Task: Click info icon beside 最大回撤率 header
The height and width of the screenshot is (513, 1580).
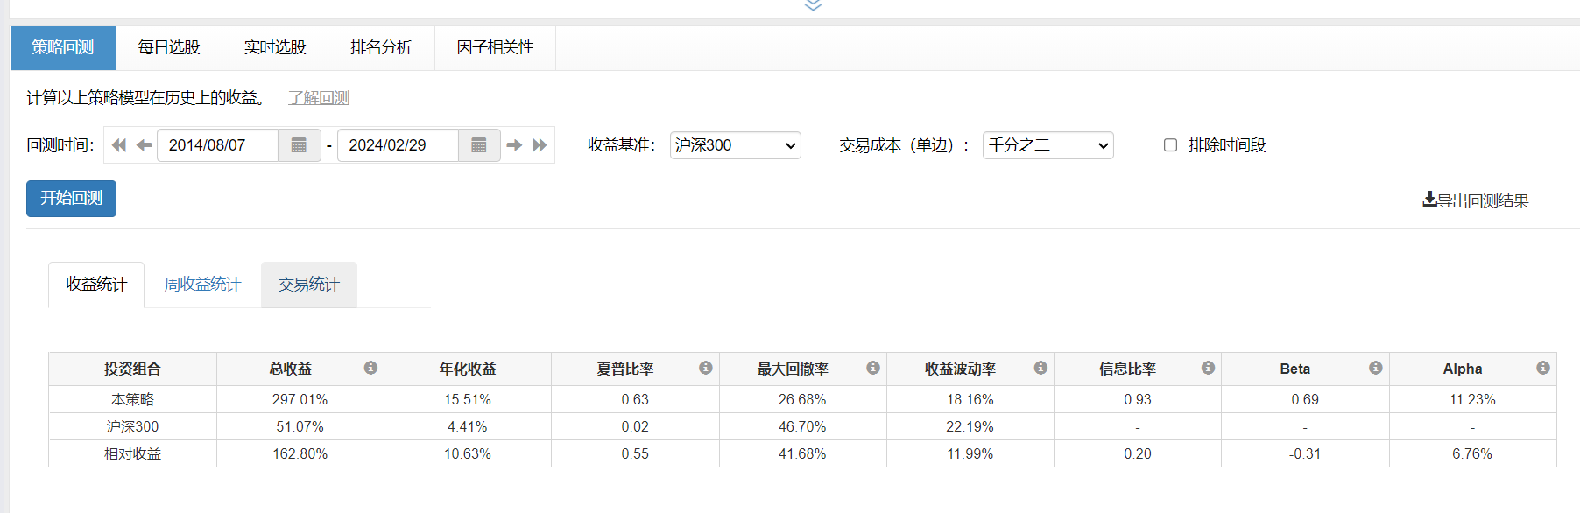Action: pos(873,368)
